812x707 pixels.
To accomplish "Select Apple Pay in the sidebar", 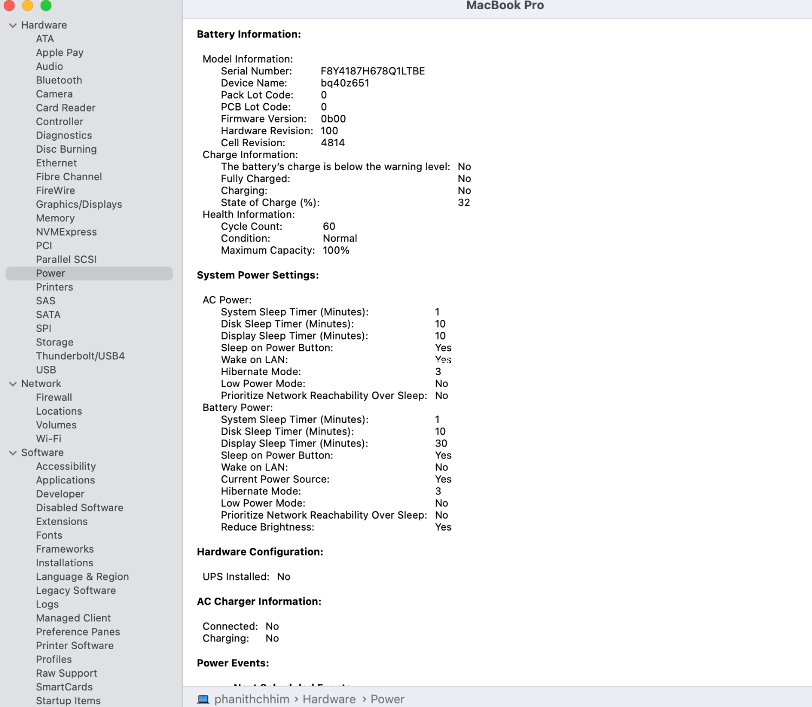I will [x=60, y=53].
